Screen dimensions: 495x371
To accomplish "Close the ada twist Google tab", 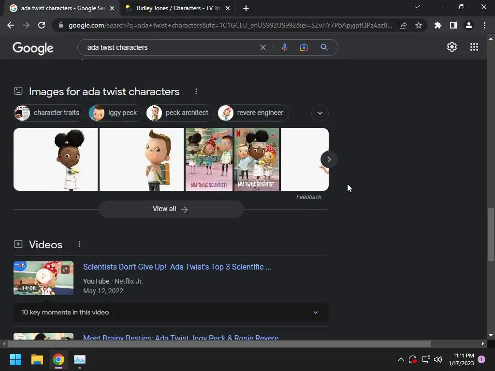I will coord(112,8).
